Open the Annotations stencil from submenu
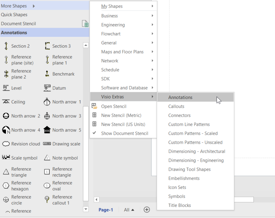275x218 pixels. point(196,97)
